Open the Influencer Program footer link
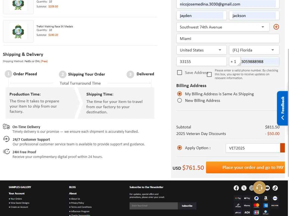Image resolution: width=289 pixels, height=216 pixels. click(80, 211)
